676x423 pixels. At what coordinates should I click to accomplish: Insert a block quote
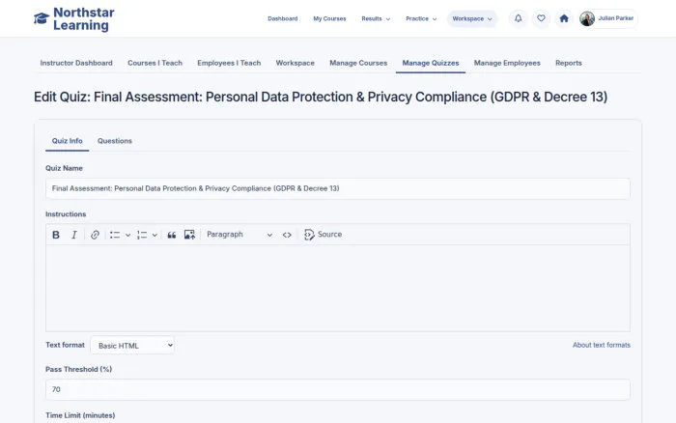tap(172, 235)
